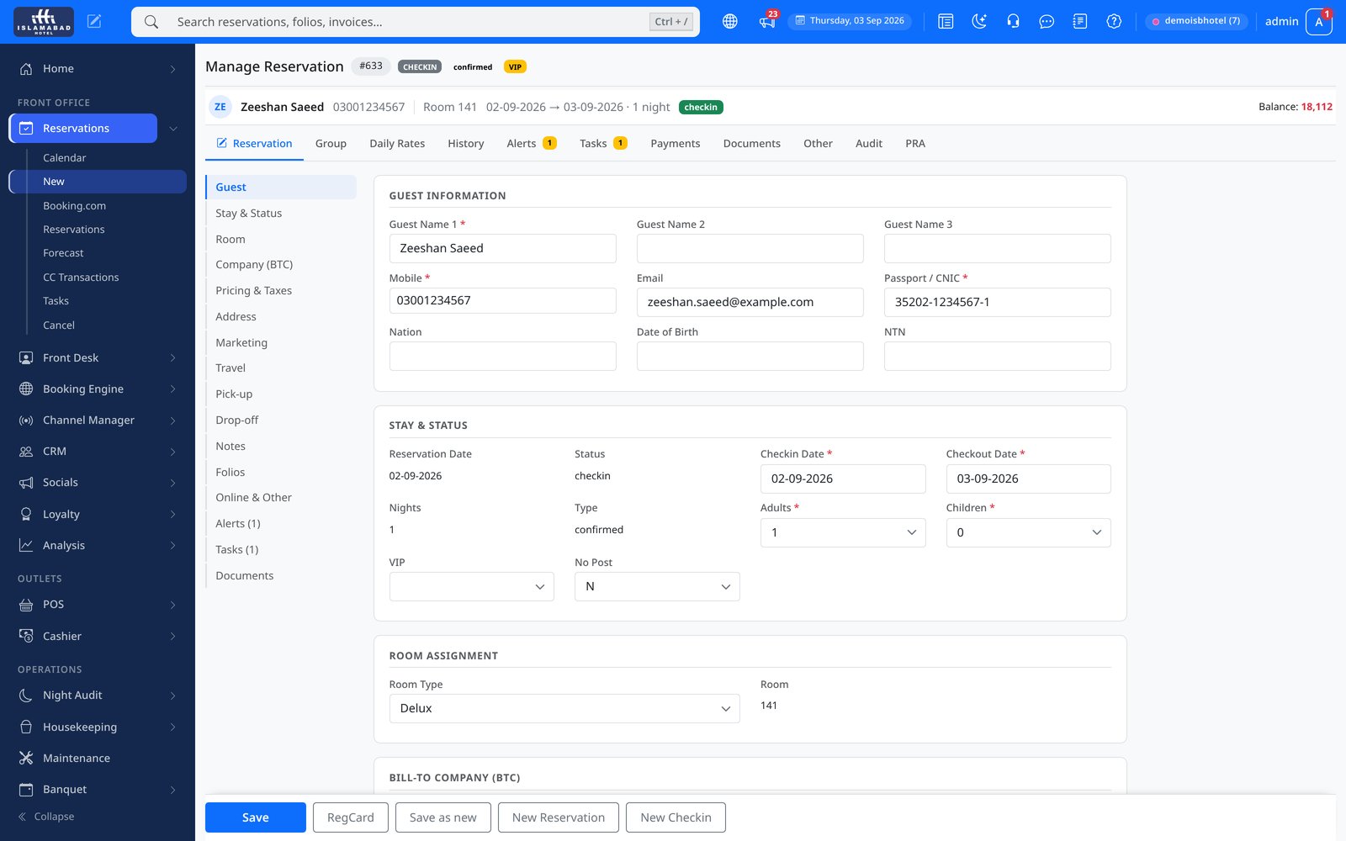Toggle night mode moon icon in header

(x=979, y=22)
